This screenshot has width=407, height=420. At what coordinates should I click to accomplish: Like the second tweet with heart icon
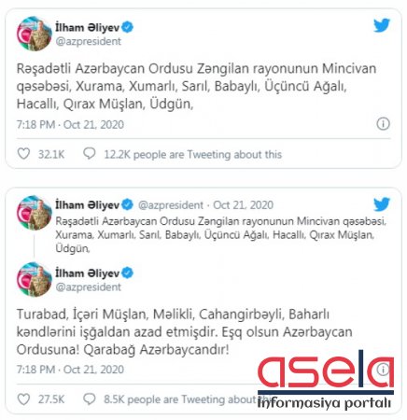click(23, 399)
